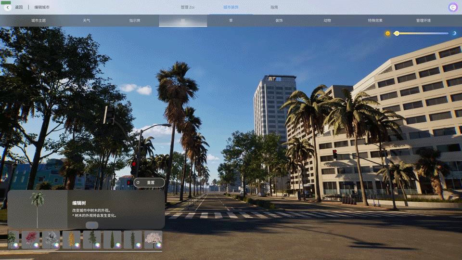Viewport: 462px width, 260px height.
Task: Click the moon nighttime icon
Action: [454, 33]
